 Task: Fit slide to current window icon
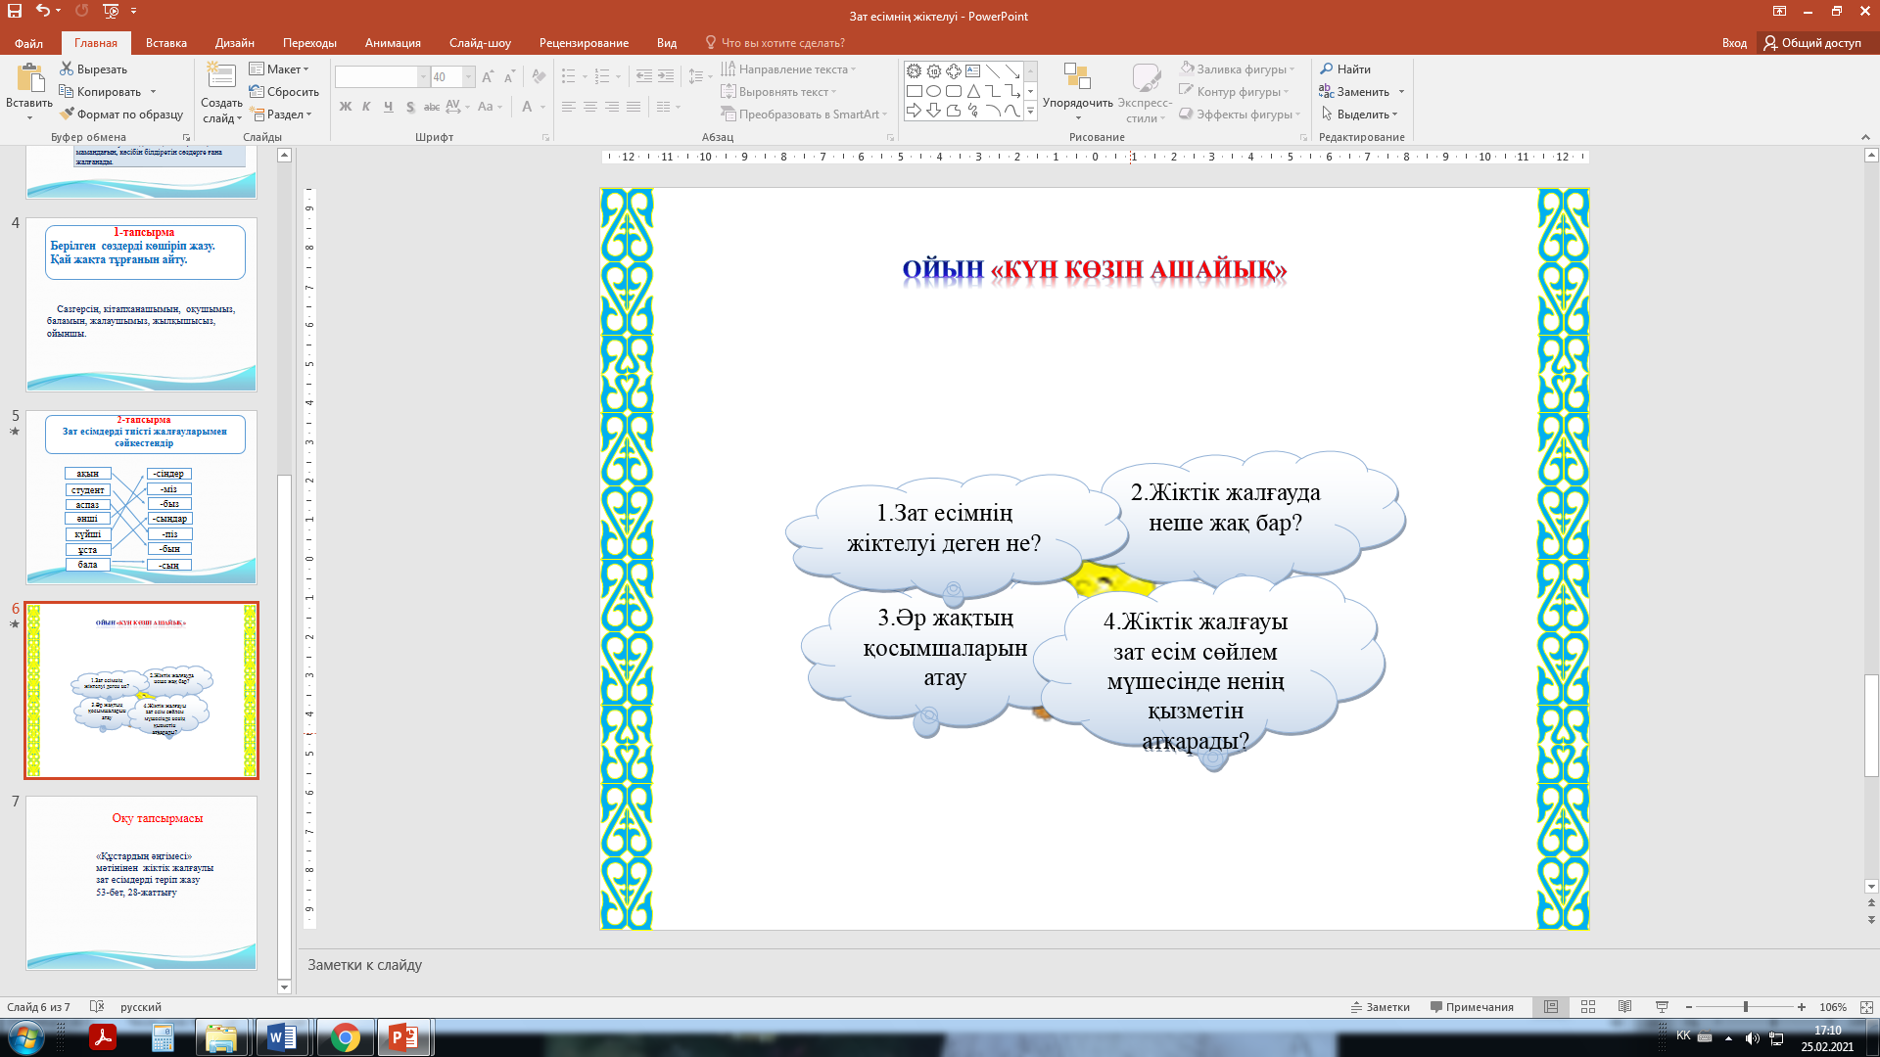click(1866, 1007)
